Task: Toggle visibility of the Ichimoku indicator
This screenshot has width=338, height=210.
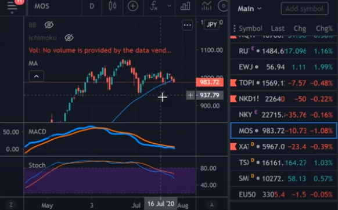Action: pos(69,38)
